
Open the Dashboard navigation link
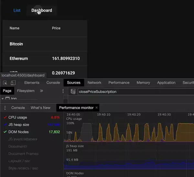coord(42,10)
